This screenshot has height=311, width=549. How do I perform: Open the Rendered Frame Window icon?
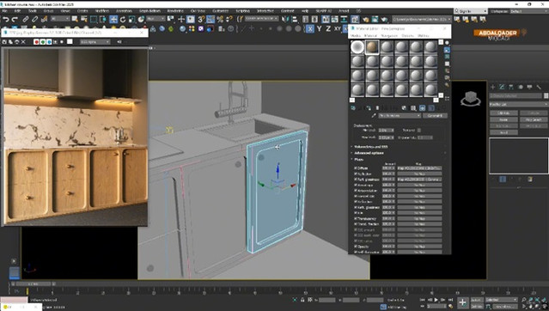[x=375, y=19]
